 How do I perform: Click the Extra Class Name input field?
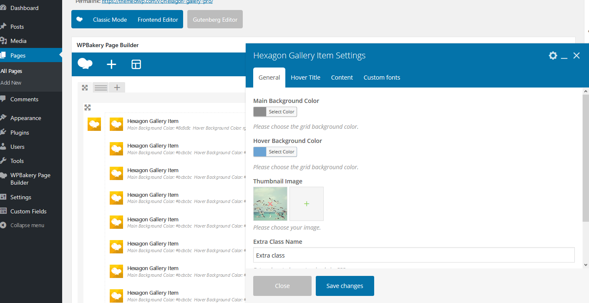click(x=414, y=255)
